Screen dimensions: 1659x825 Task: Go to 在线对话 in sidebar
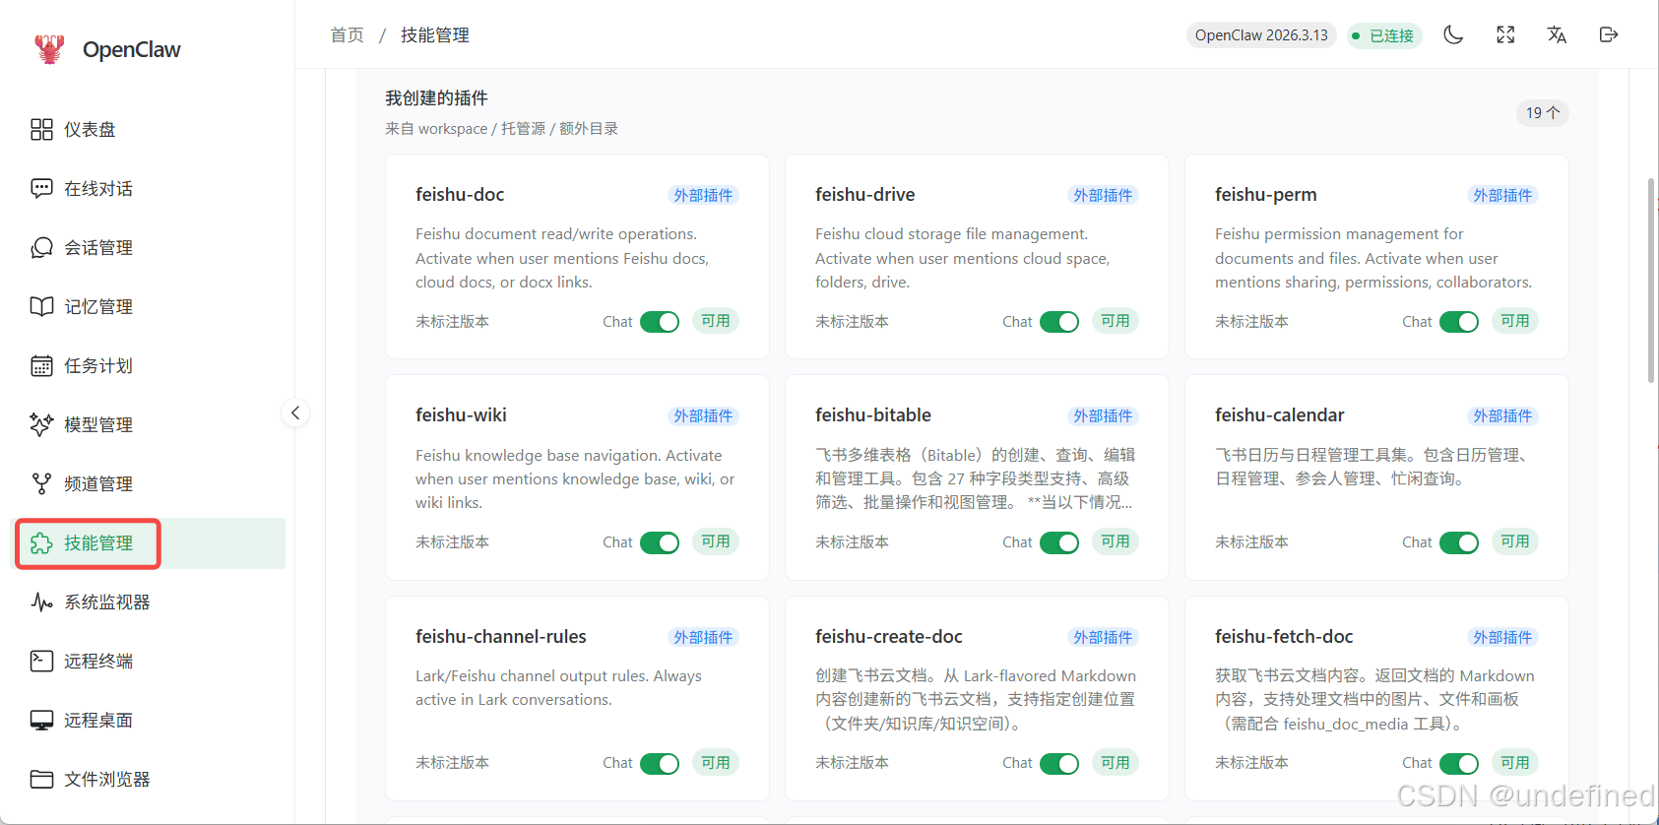click(148, 189)
